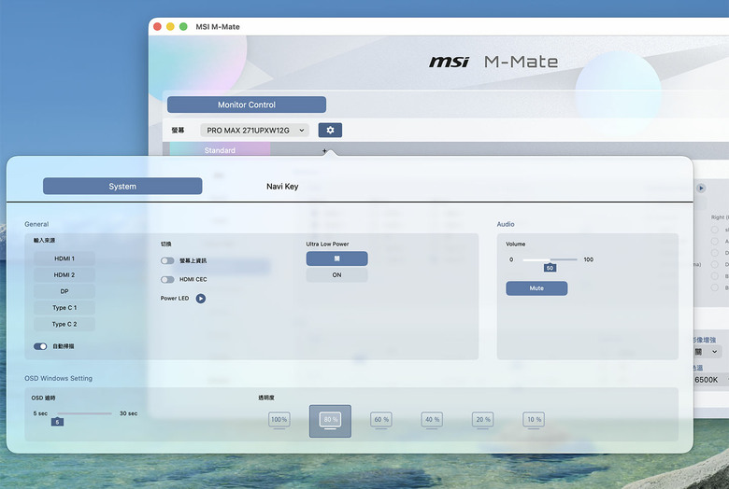The height and width of the screenshot is (489, 729).
Task: Click the '100' volume maximum label
Action: coord(589,259)
